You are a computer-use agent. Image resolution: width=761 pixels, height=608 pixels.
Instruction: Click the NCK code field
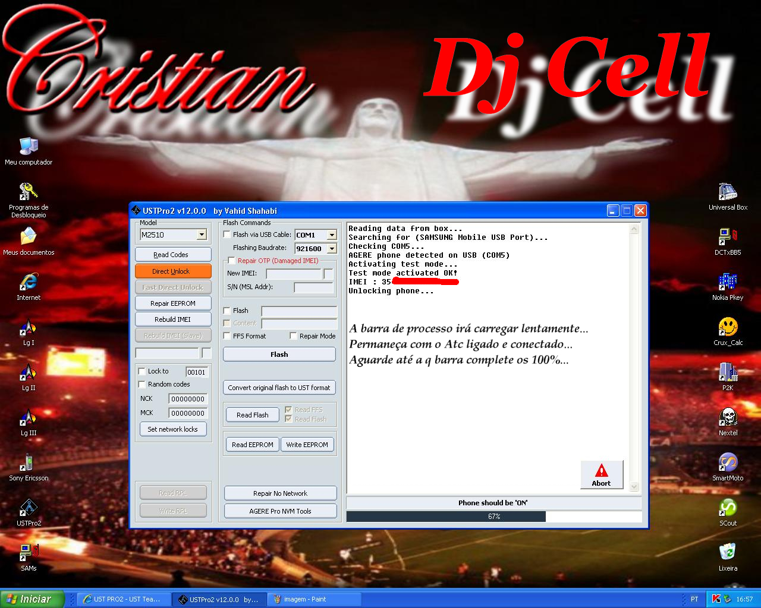tap(188, 399)
